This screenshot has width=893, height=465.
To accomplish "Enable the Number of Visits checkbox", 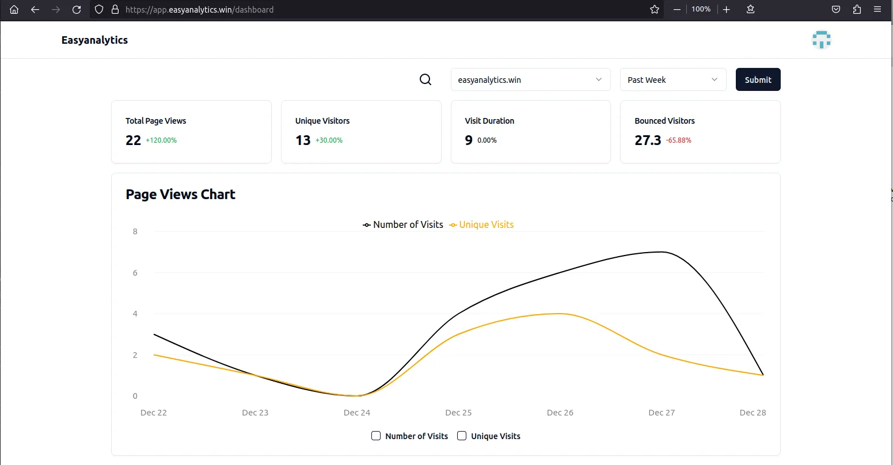I will point(375,436).
